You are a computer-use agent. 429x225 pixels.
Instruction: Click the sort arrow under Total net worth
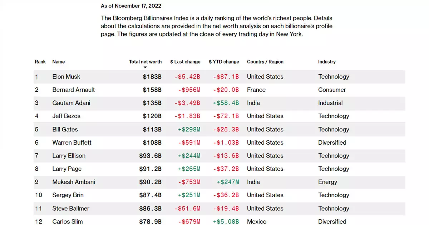coord(145,67)
